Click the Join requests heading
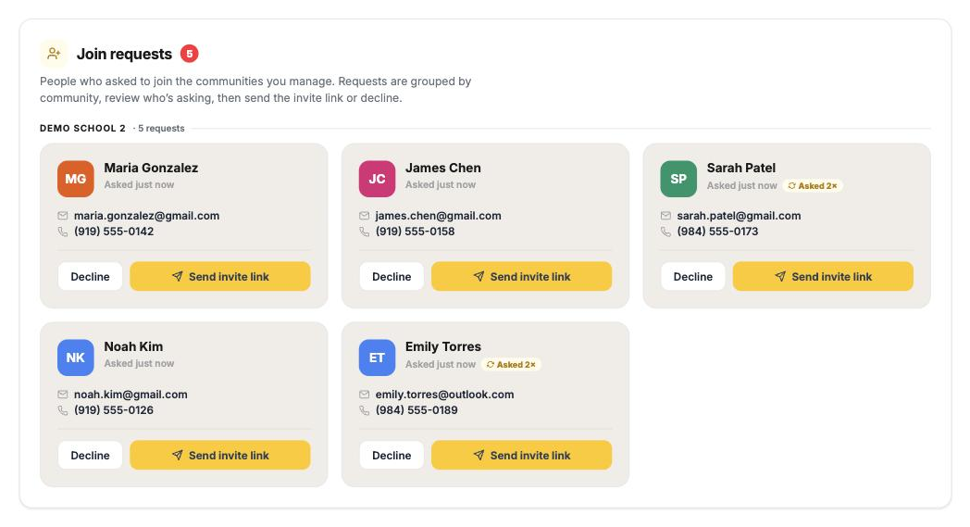This screenshot has width=970, height=527. tap(124, 54)
